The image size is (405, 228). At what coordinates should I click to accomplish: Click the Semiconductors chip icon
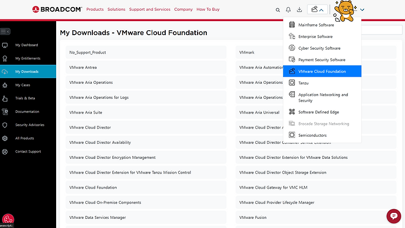292,135
